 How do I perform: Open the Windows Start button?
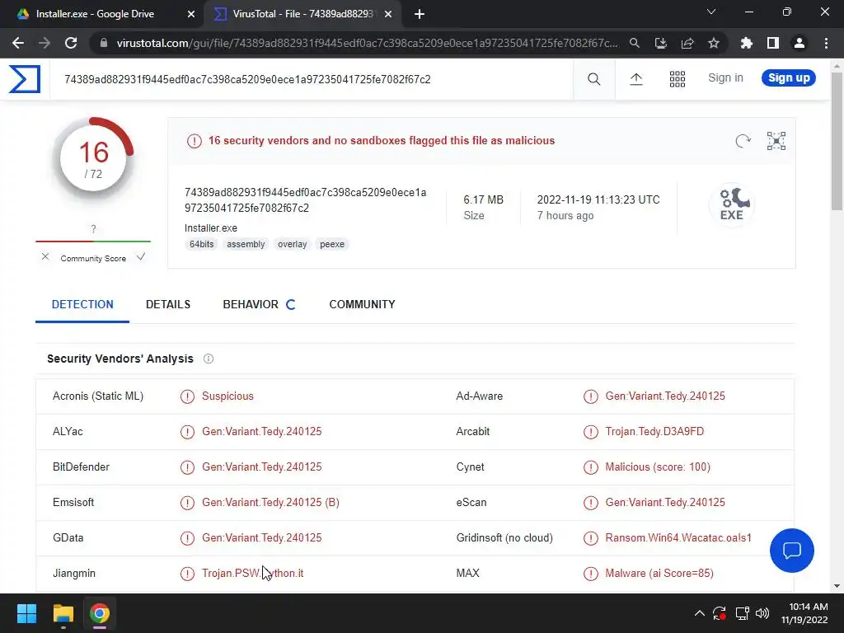(x=26, y=613)
